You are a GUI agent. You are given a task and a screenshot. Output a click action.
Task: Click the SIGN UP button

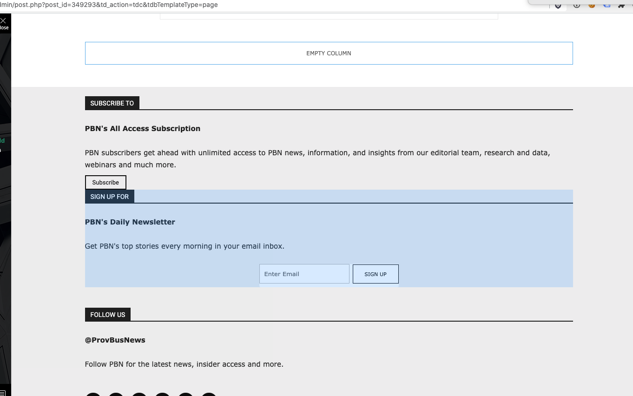point(376,274)
